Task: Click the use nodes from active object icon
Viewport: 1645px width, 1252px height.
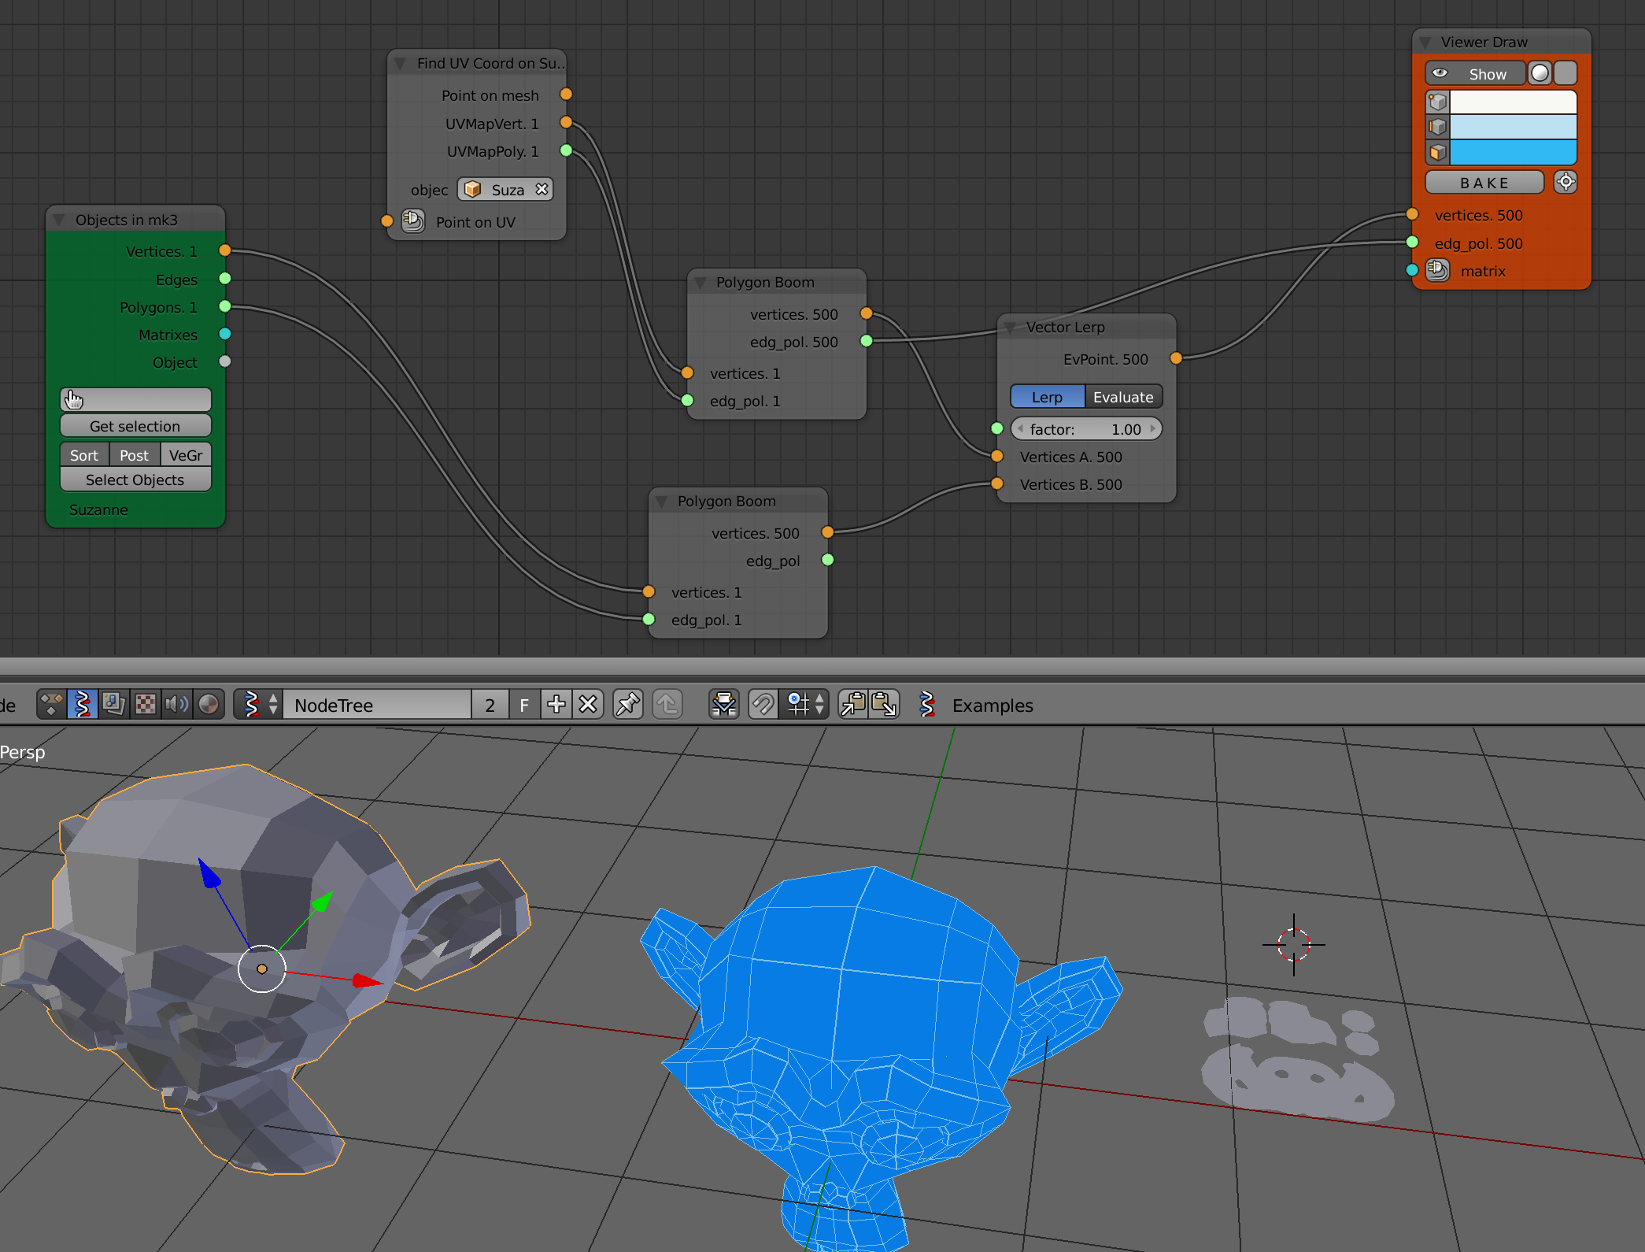Action: pyautogui.click(x=724, y=704)
